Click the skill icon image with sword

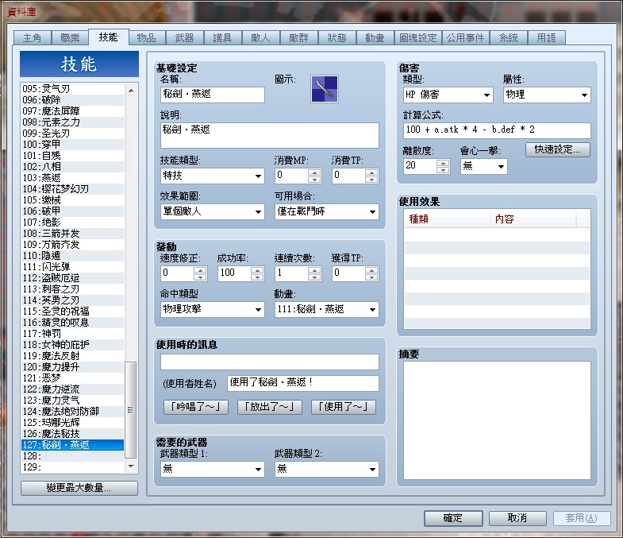pos(325,89)
